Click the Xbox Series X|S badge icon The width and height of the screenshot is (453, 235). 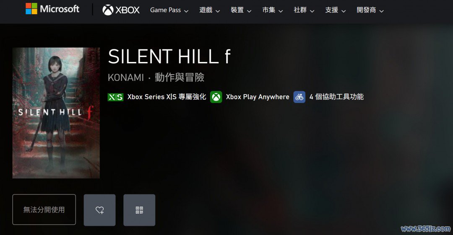[116, 97]
